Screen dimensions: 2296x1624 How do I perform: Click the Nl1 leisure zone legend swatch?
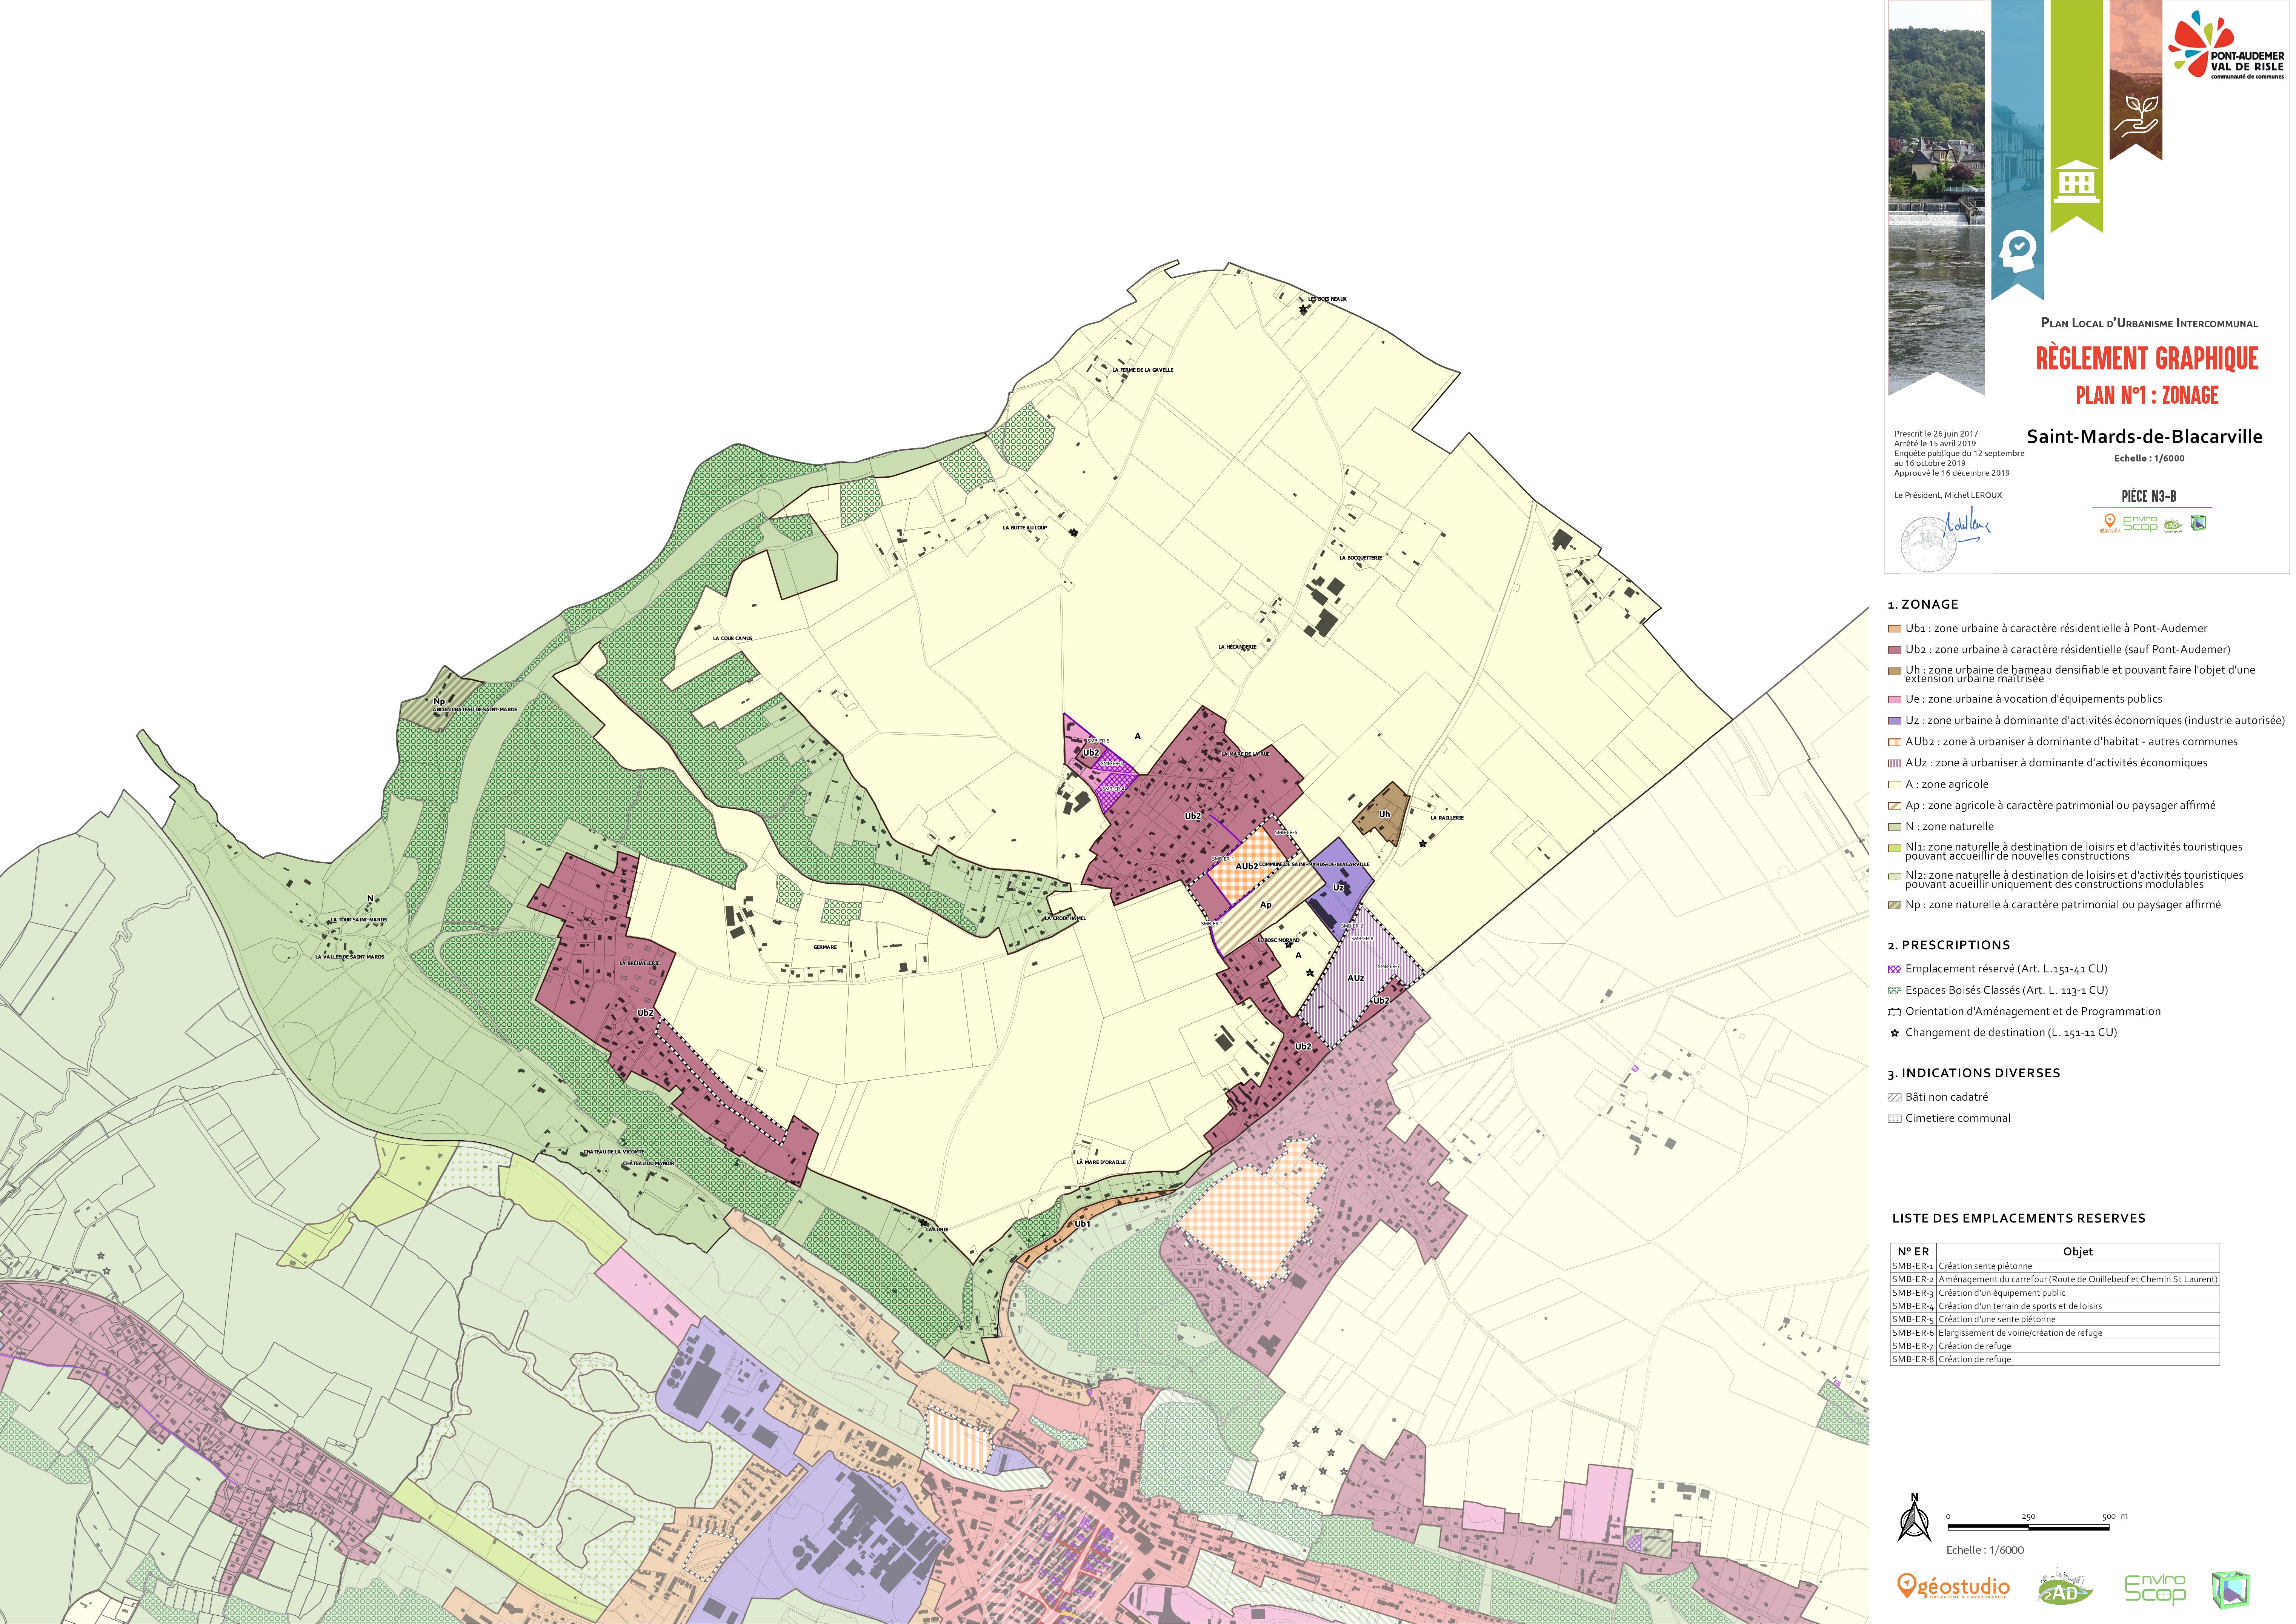pos(1894,848)
